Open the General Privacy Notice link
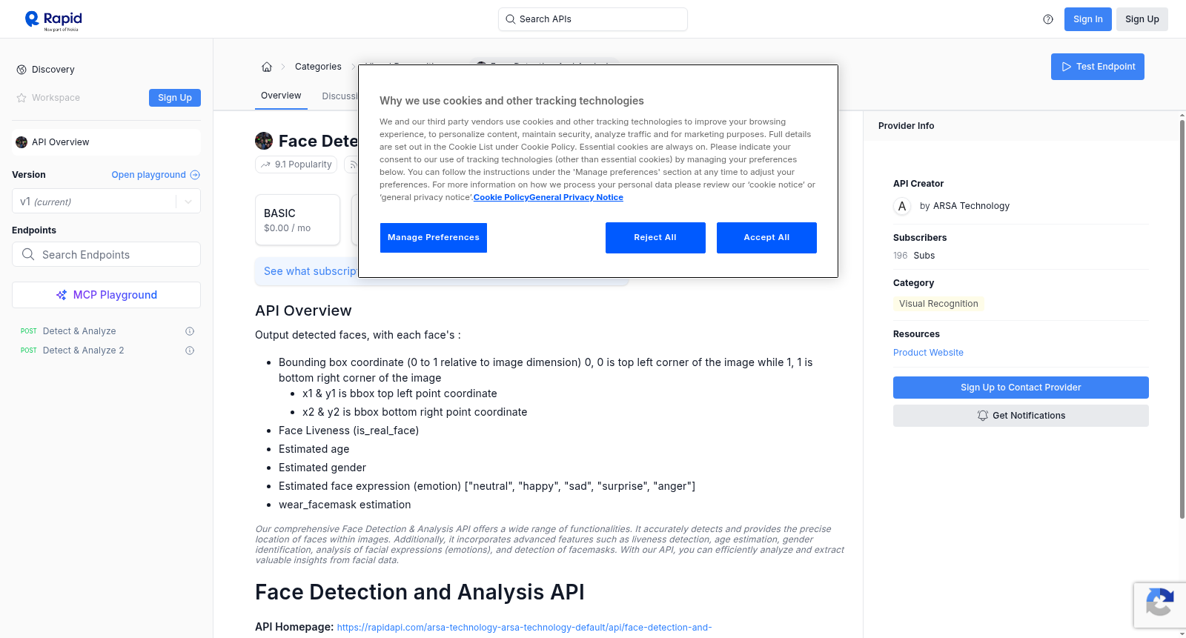The height and width of the screenshot is (638, 1186). tap(576, 197)
